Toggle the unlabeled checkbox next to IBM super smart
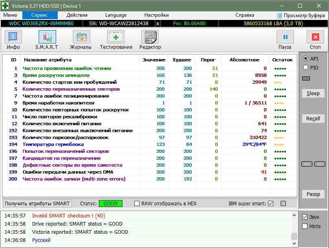329x248 pixels. click(x=283, y=204)
